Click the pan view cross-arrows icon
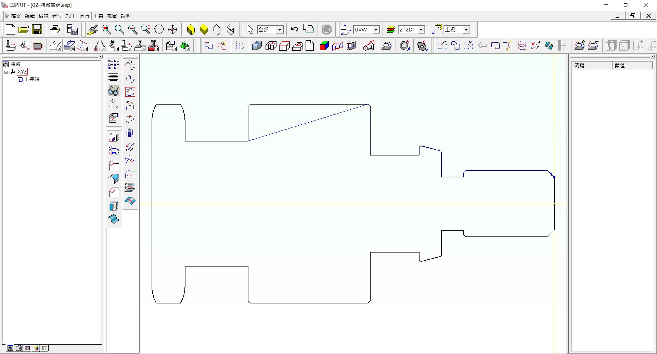Image resolution: width=657 pixels, height=354 pixels. [172, 29]
